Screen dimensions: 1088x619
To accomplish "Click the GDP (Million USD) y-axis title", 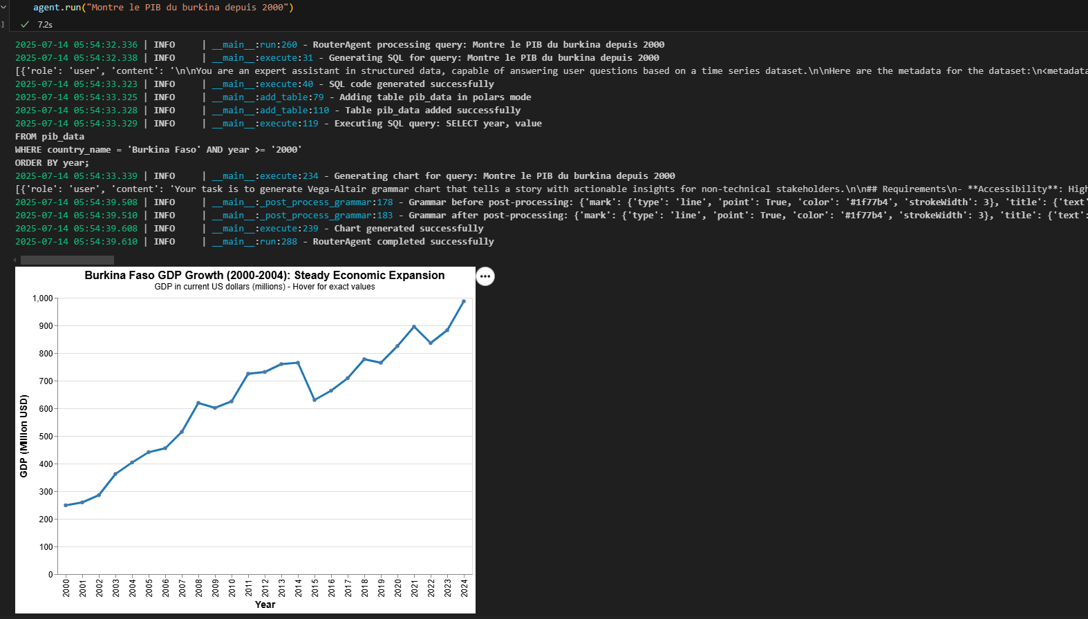I will click(x=24, y=436).
